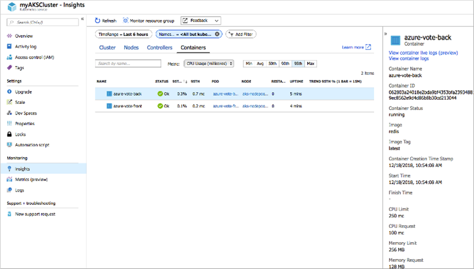Click the Dev Spaces icon
The width and height of the screenshot is (474, 269).
pos(10,113)
